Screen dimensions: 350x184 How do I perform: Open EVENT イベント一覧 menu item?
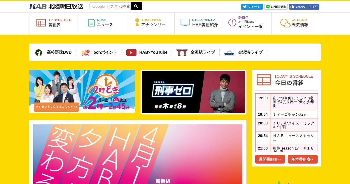click(247, 23)
